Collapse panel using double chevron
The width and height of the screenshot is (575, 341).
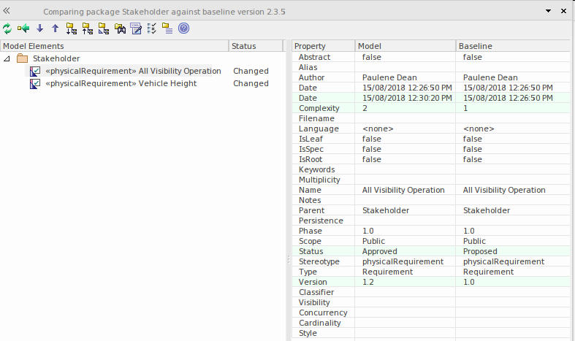click(x=7, y=12)
